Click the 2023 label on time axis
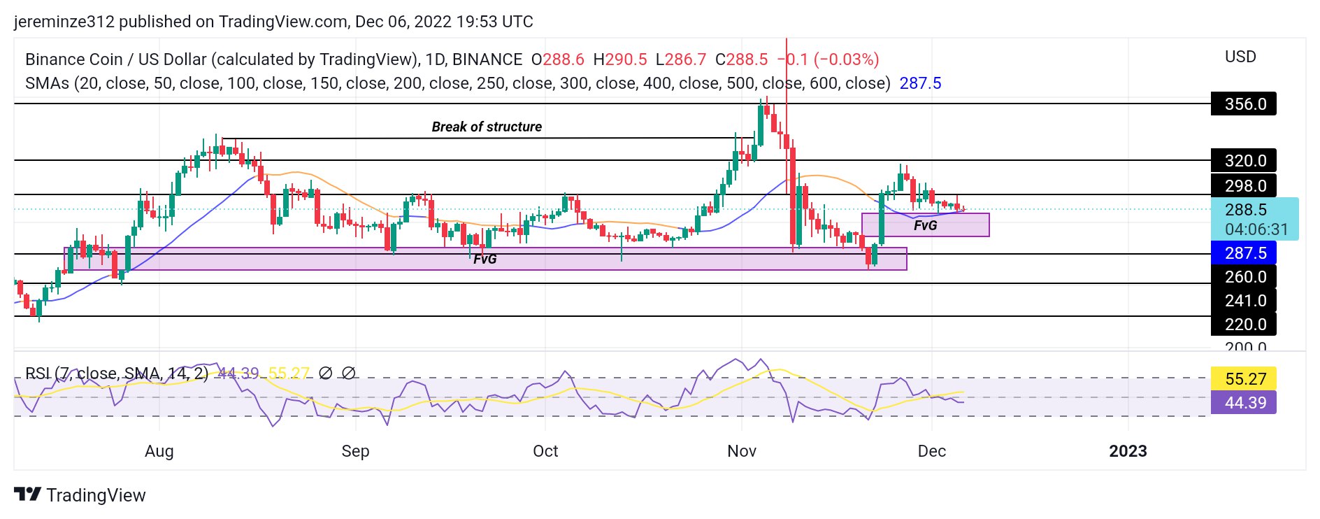 point(1128,451)
